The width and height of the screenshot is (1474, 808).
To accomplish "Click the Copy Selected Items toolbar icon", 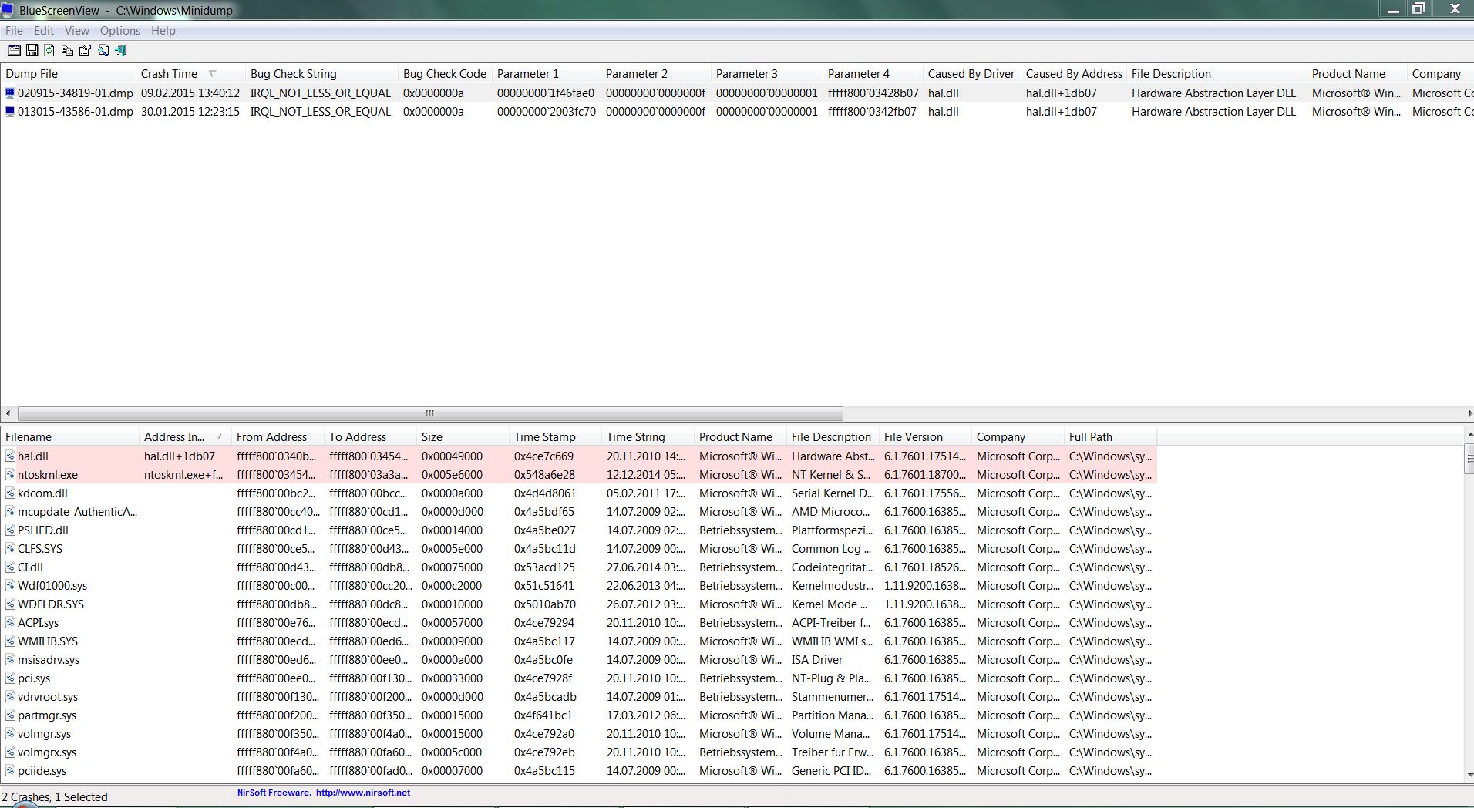I will [67, 50].
